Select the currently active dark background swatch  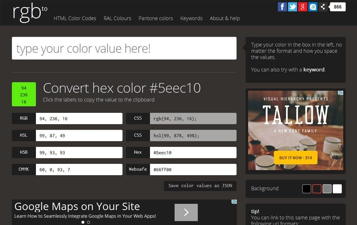click(x=317, y=189)
